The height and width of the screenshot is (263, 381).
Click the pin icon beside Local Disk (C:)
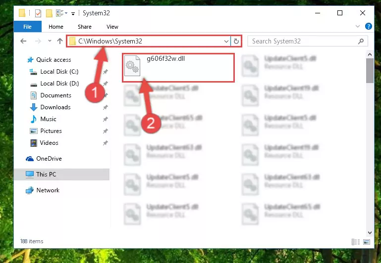pos(105,72)
